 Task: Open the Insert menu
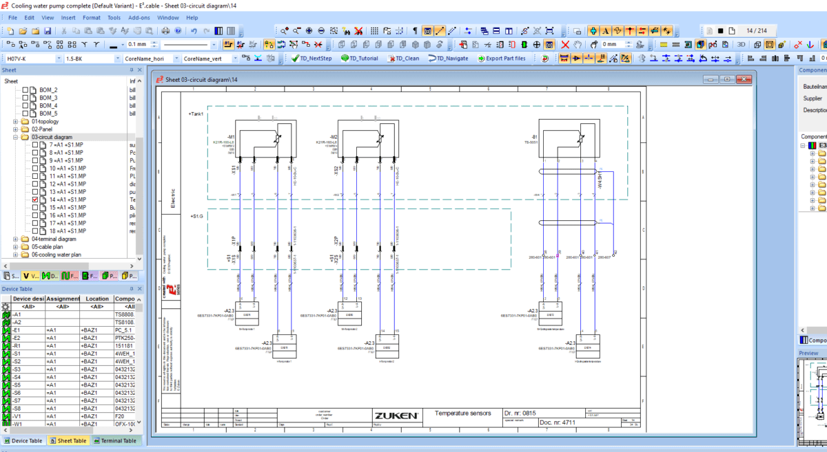[68, 17]
